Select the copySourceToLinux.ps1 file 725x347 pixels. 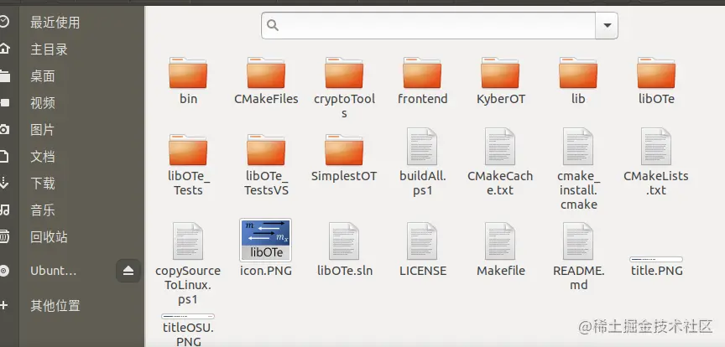coord(188,241)
